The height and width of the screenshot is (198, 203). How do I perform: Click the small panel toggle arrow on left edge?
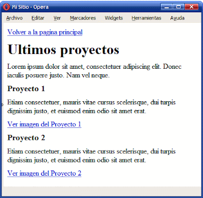click(3, 105)
